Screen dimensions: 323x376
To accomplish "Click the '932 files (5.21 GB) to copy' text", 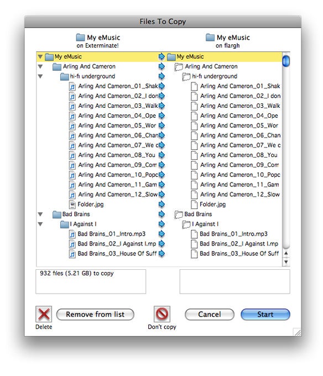I will [77, 273].
